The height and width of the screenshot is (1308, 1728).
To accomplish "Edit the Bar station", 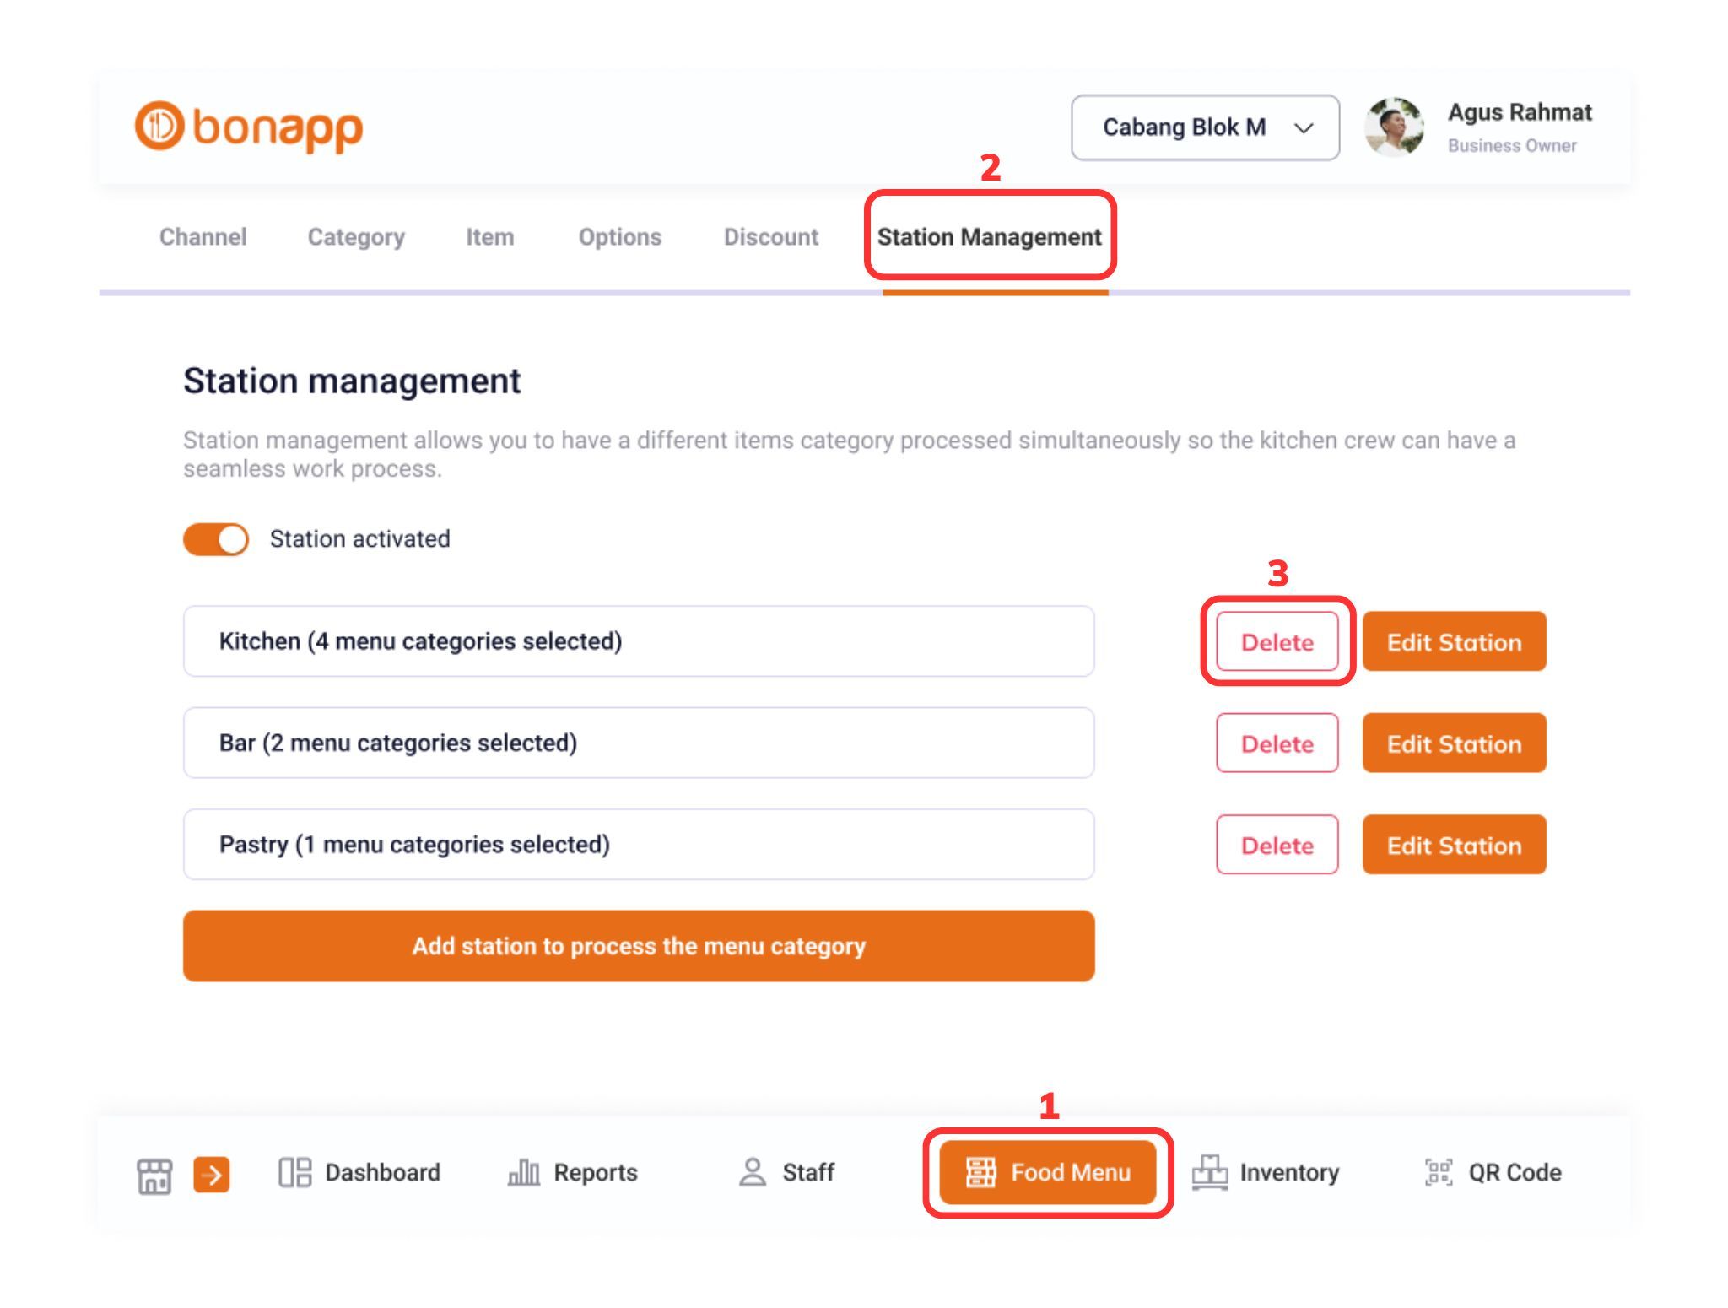I will [x=1454, y=743].
